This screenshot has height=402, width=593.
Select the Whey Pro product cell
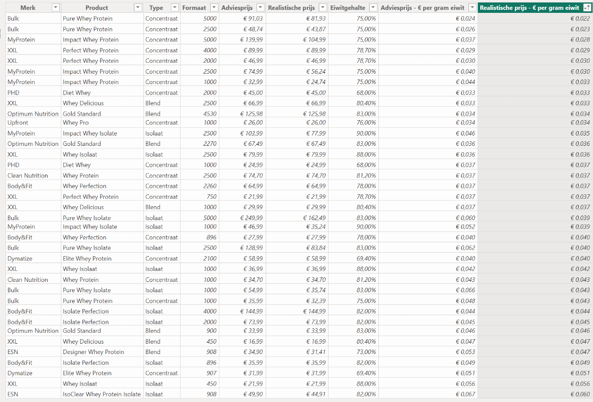pyautogui.click(x=76, y=123)
